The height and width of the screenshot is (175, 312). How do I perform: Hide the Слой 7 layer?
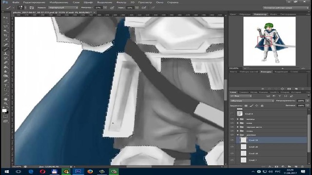(232, 160)
